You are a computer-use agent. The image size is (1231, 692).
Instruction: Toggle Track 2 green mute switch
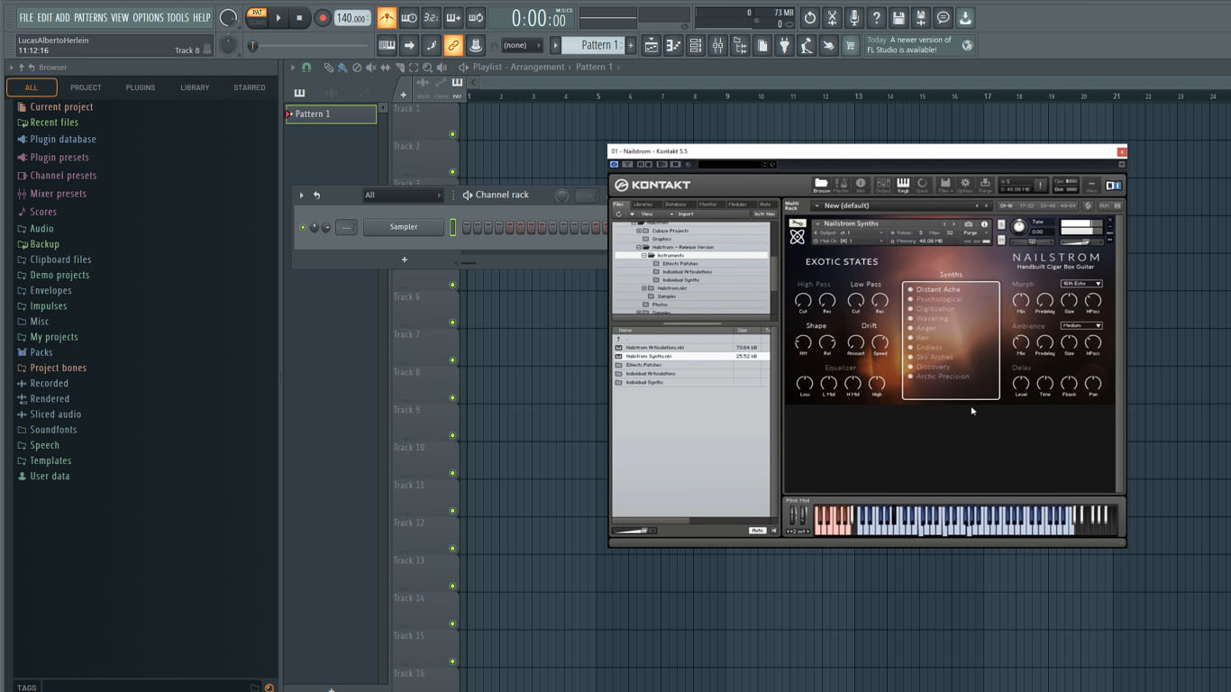[452, 172]
